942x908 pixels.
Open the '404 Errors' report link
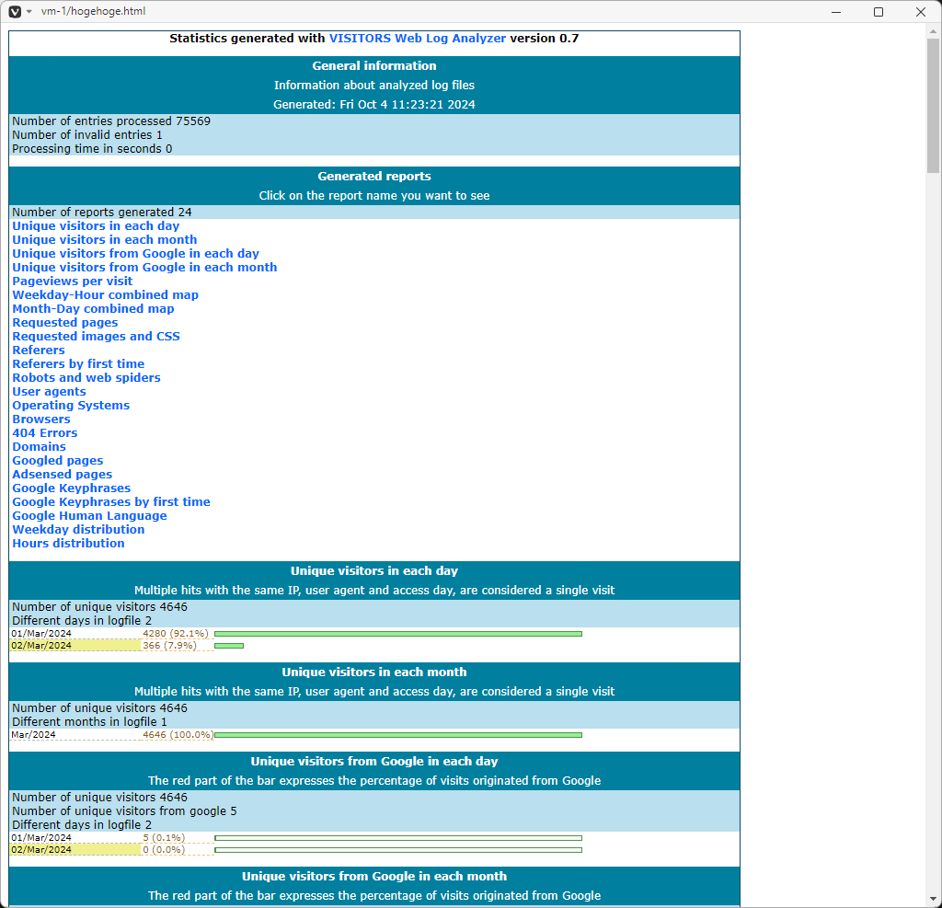pyautogui.click(x=45, y=433)
